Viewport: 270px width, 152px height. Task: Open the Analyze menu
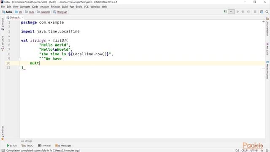pyautogui.click(x=45, y=7)
